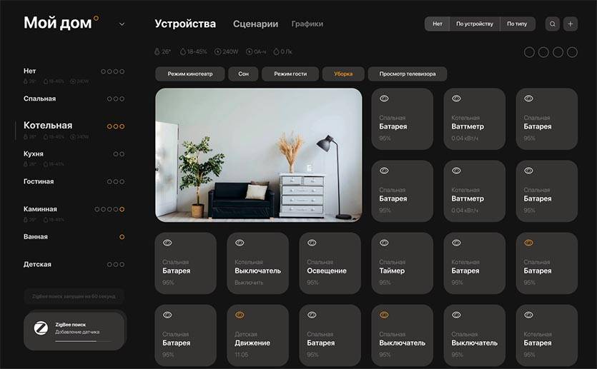Open the Графики tab

point(307,24)
